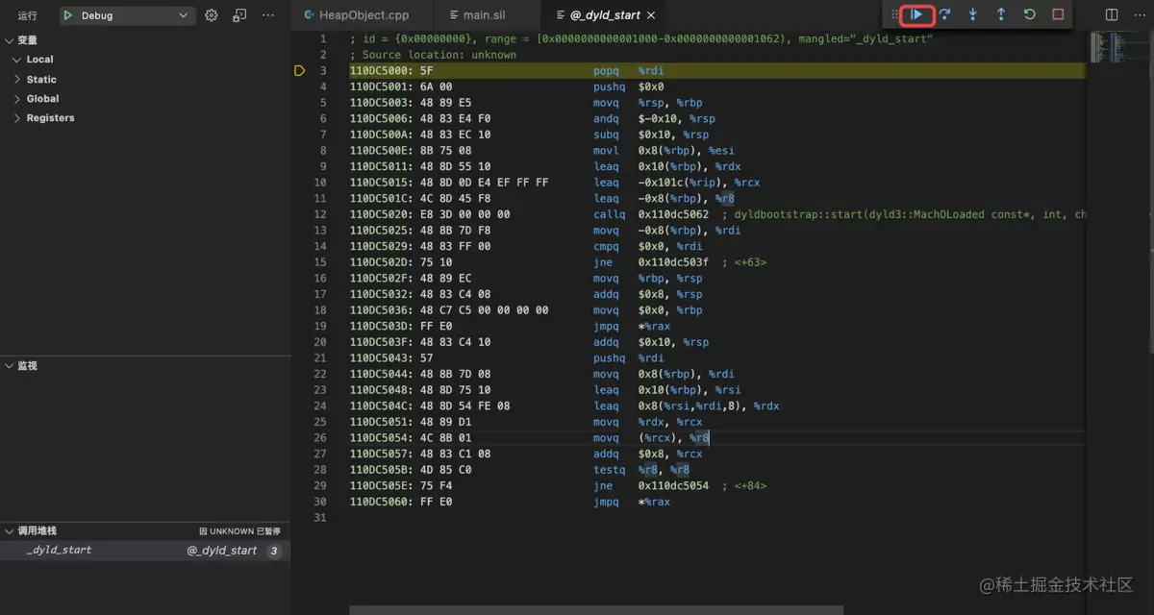
Task: Stop debugging with the red square
Action: (x=1058, y=14)
